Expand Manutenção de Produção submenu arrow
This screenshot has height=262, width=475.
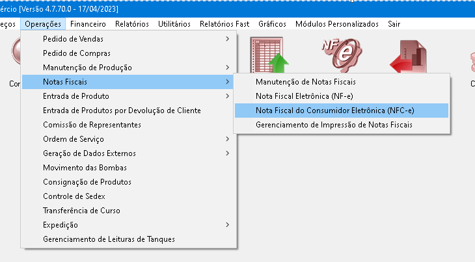pyautogui.click(x=228, y=68)
